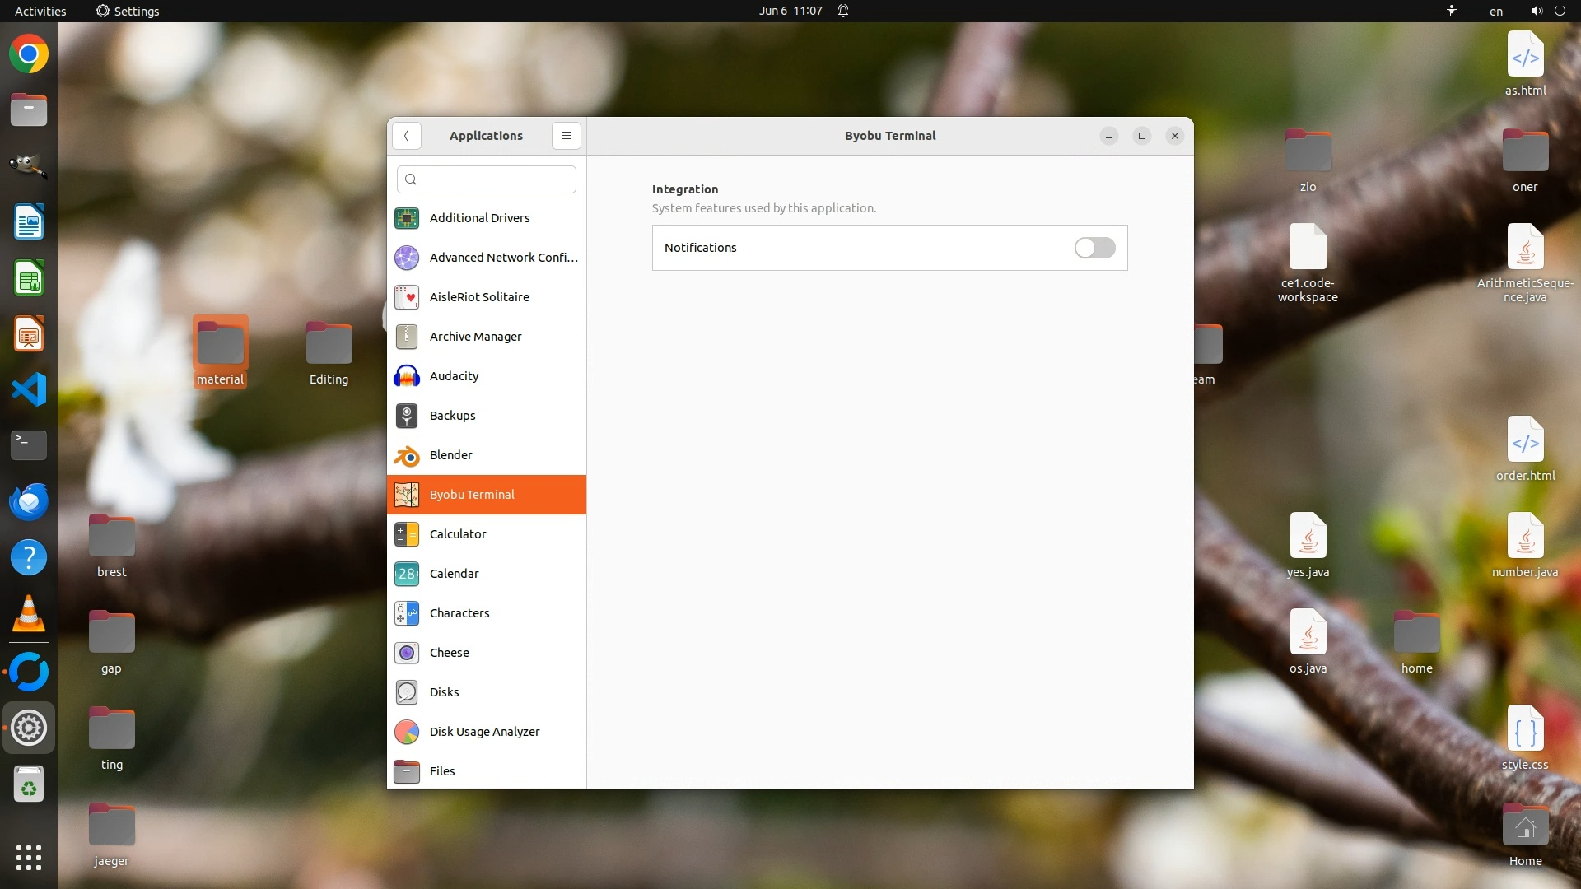Open the clock and notifications panel
Viewport: 1581px width, 889px height.
[790, 11]
